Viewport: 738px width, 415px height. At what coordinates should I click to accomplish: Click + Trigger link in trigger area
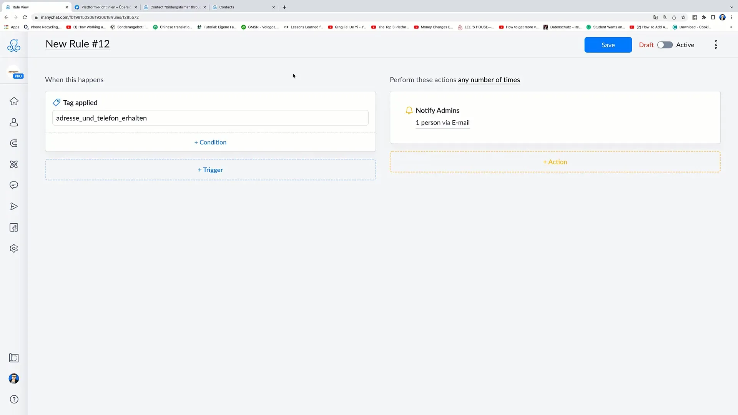pos(210,170)
